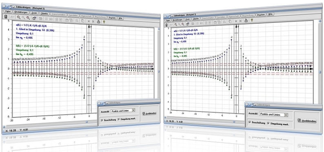Click second X delete icon in left toolbar
The image size is (324, 152).
(x=93, y=21)
